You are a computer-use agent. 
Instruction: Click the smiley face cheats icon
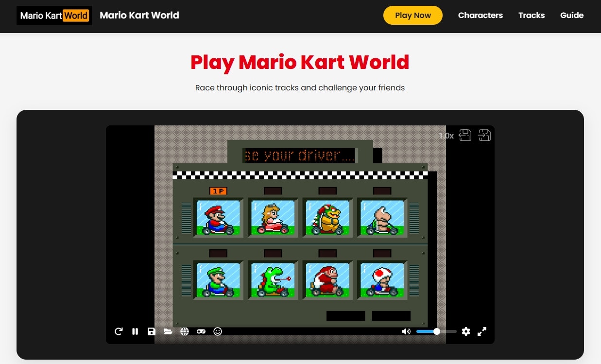tap(218, 331)
